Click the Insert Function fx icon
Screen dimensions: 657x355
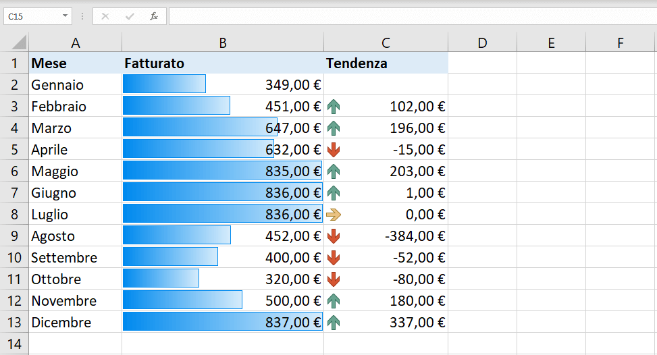[154, 16]
